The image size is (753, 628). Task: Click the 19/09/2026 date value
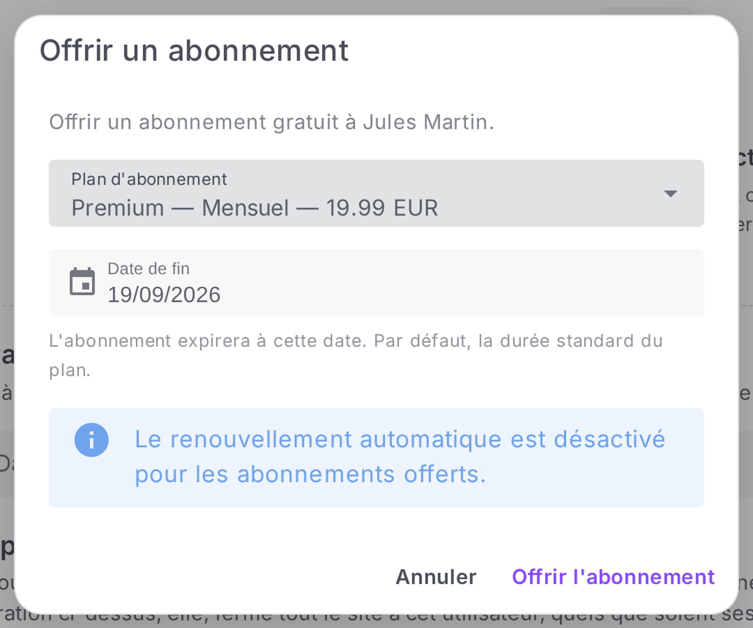(x=164, y=295)
